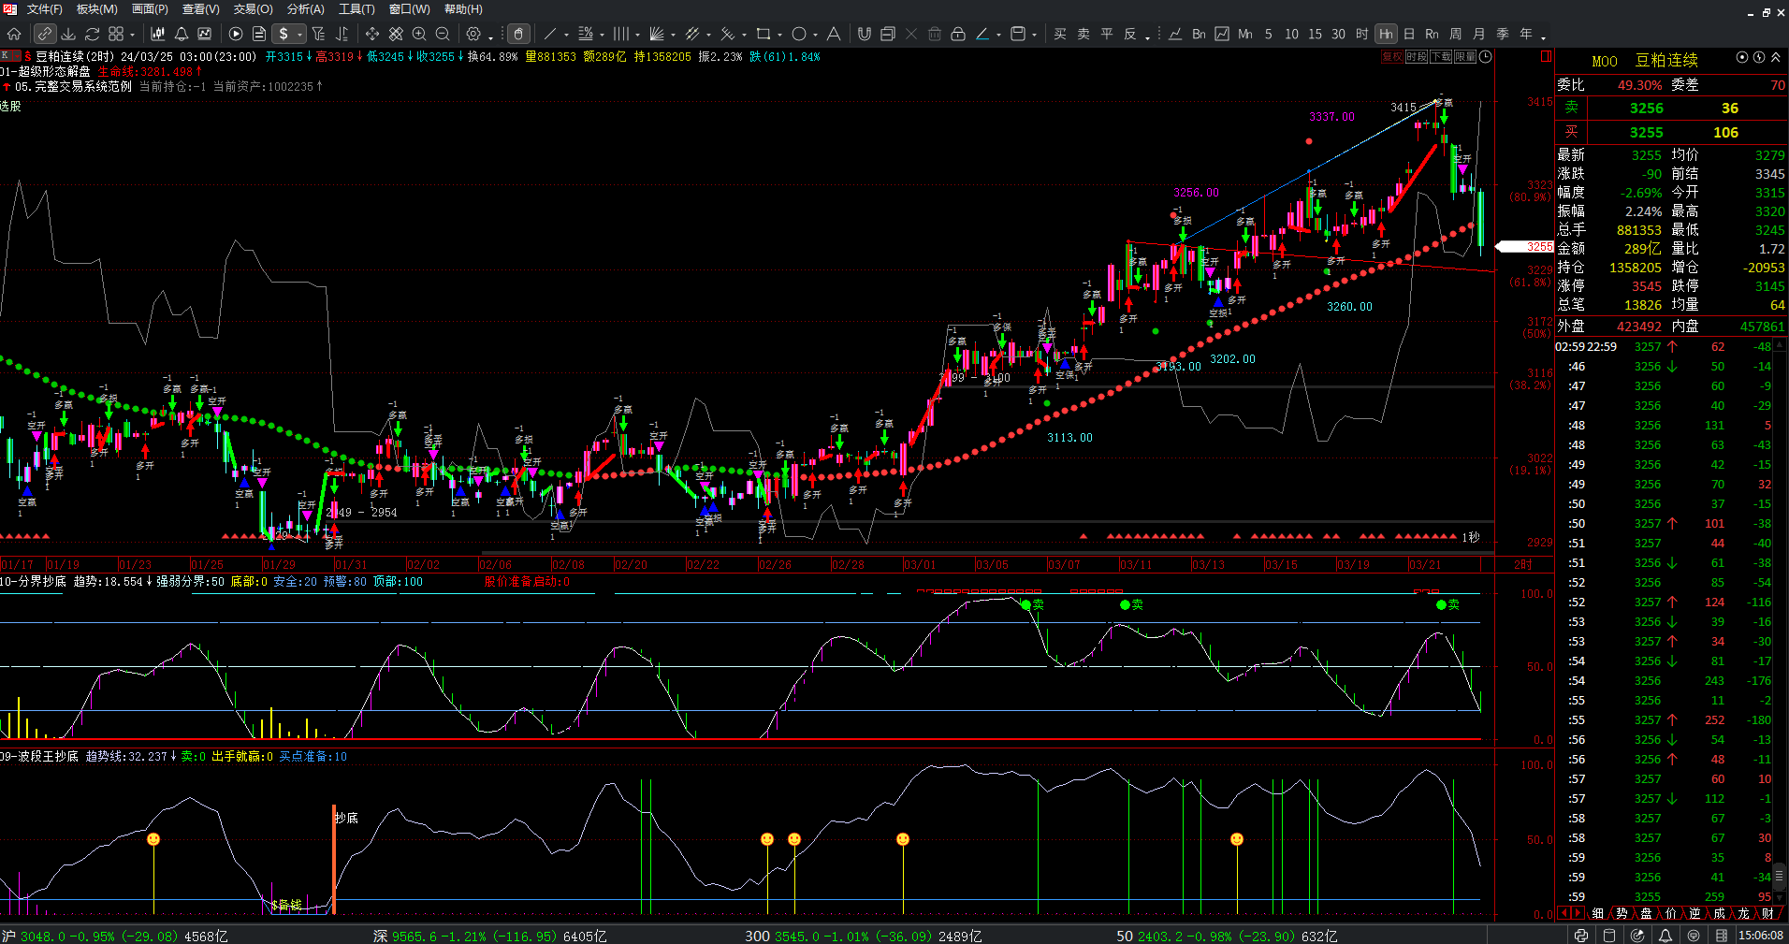This screenshot has height=944, width=1789.
Task: Click the trend chart screen icon
Action: [x=205, y=34]
